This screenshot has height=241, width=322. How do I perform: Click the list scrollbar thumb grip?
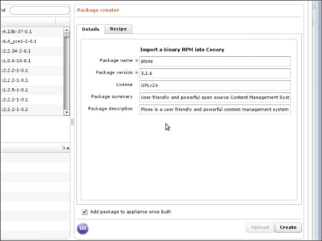[x=66, y=35]
